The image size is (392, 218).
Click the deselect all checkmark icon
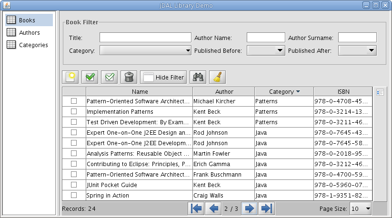[x=109, y=77]
